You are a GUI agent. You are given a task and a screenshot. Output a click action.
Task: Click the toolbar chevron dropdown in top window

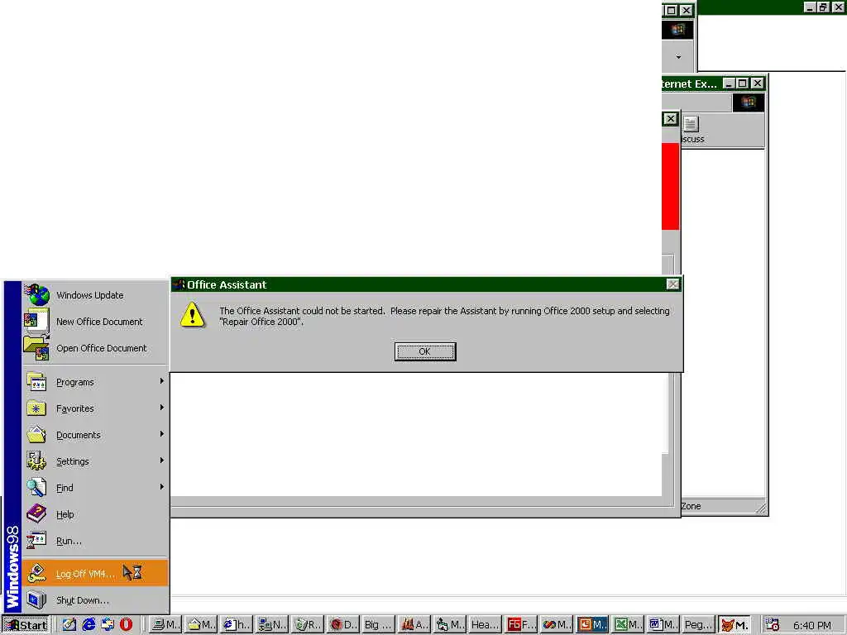coord(678,56)
